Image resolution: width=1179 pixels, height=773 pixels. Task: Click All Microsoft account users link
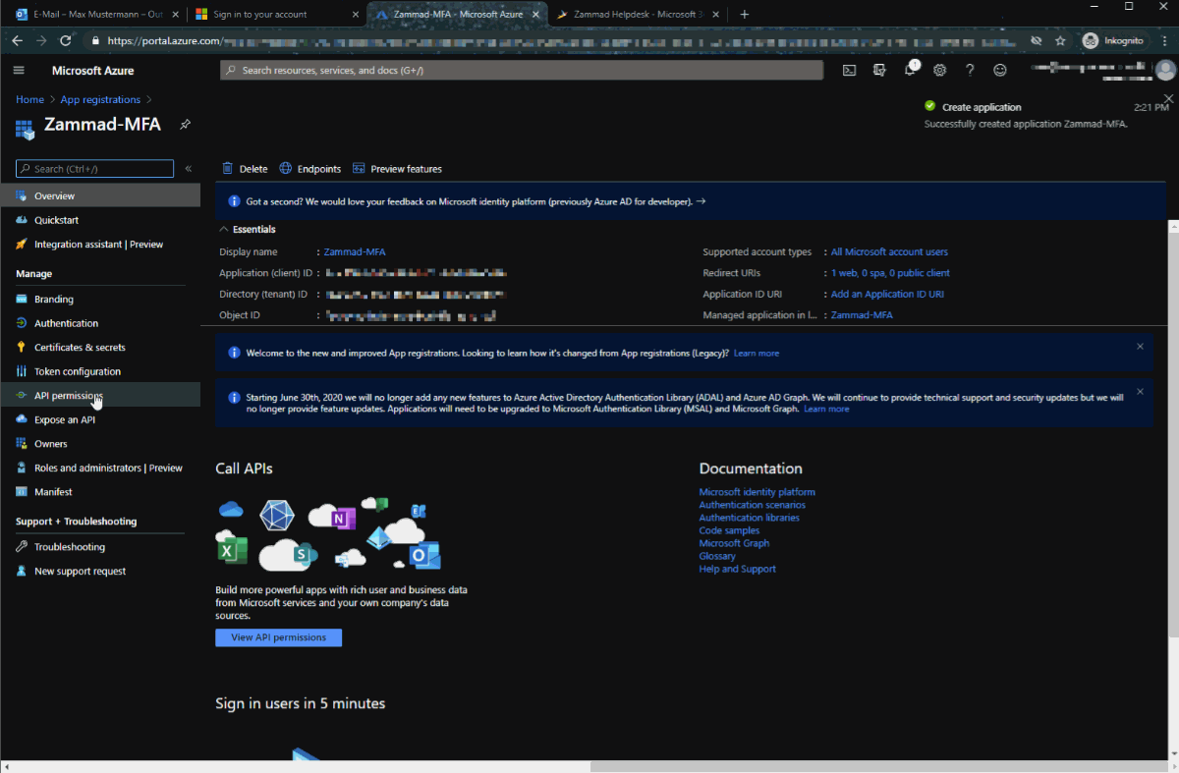(889, 252)
